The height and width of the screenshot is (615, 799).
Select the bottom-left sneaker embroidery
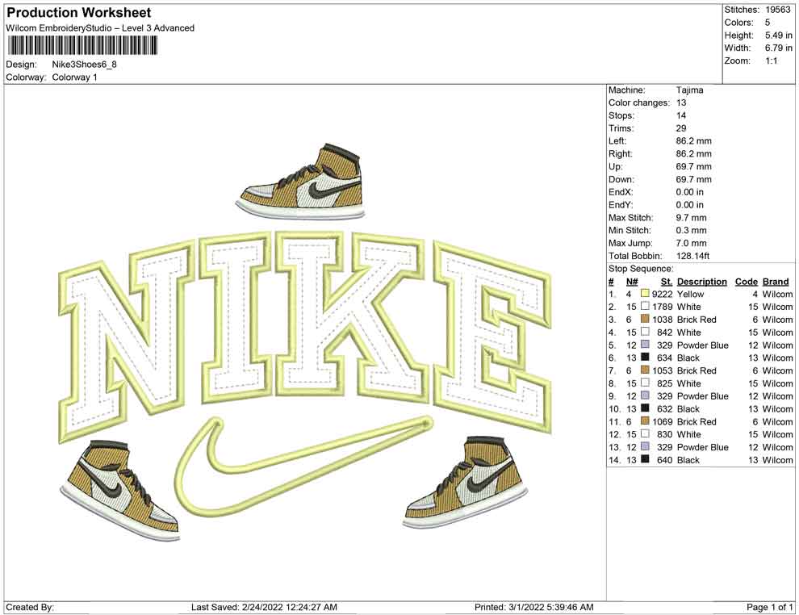pyautogui.click(x=120, y=489)
